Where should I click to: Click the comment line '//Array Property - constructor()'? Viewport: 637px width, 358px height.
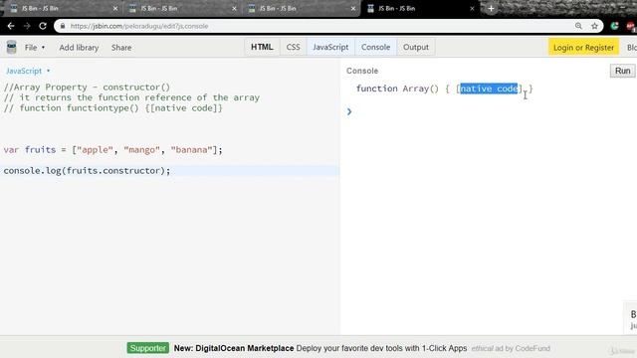pyautogui.click(x=87, y=87)
